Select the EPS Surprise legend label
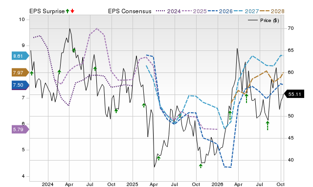Image resolution: width=313 pixels, height=187 pixels. tap(47, 11)
